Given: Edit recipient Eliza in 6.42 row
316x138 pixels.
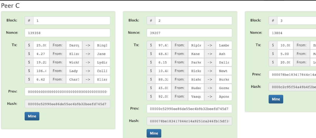Looking at the screenshot, I should click(x=102, y=79).
